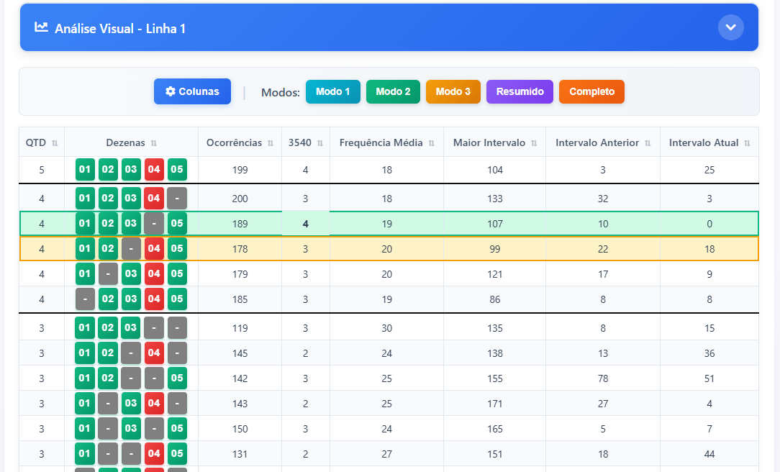Click the Intervalo Atual sort arrows

click(748, 143)
